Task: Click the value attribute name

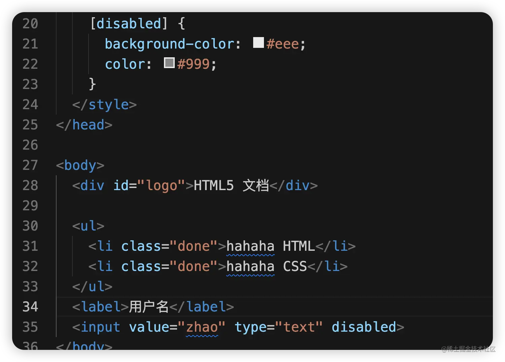Action: [149, 327]
